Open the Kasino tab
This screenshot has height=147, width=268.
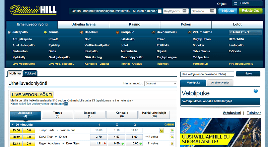[x=135, y=24]
